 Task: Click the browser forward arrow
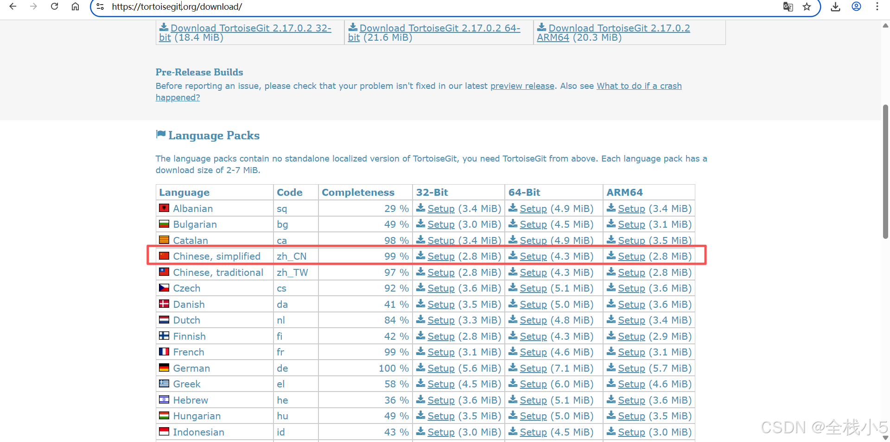pos(33,6)
